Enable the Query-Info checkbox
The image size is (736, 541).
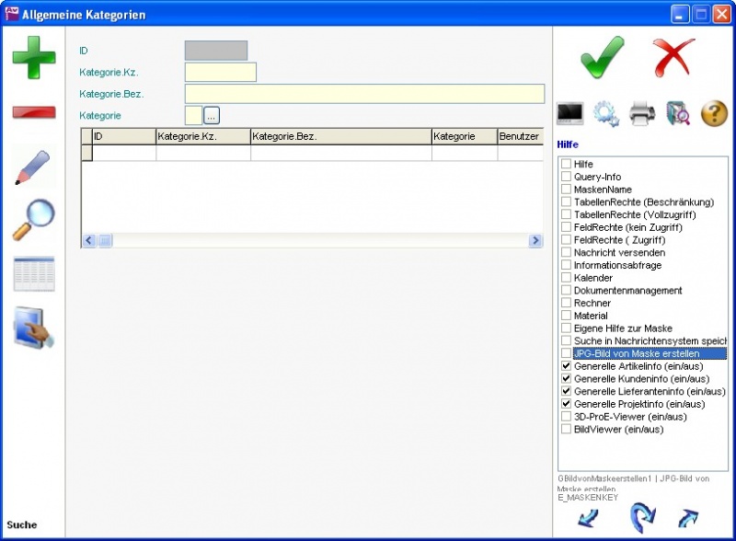[567, 177]
